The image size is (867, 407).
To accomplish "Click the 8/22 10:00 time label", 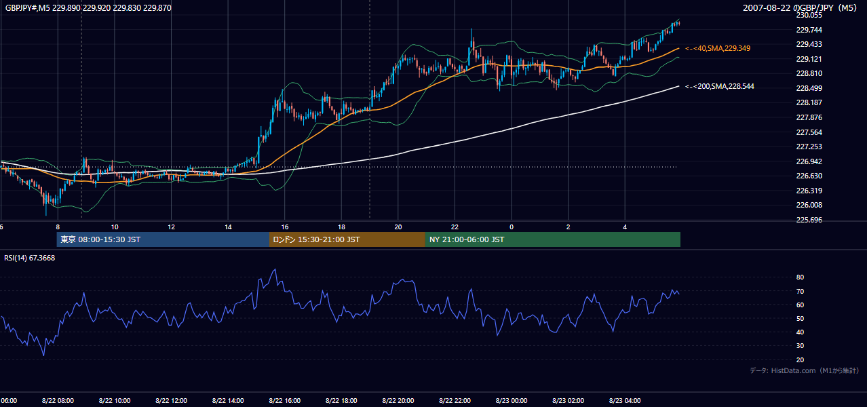I will click(x=115, y=401).
